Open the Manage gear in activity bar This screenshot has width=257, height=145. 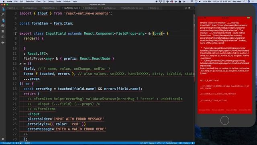pos(3,139)
